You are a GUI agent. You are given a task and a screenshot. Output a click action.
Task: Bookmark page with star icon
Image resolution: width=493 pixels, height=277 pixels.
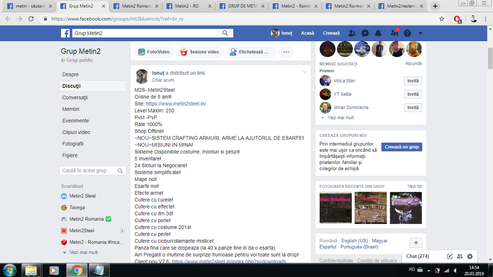[x=441, y=19]
